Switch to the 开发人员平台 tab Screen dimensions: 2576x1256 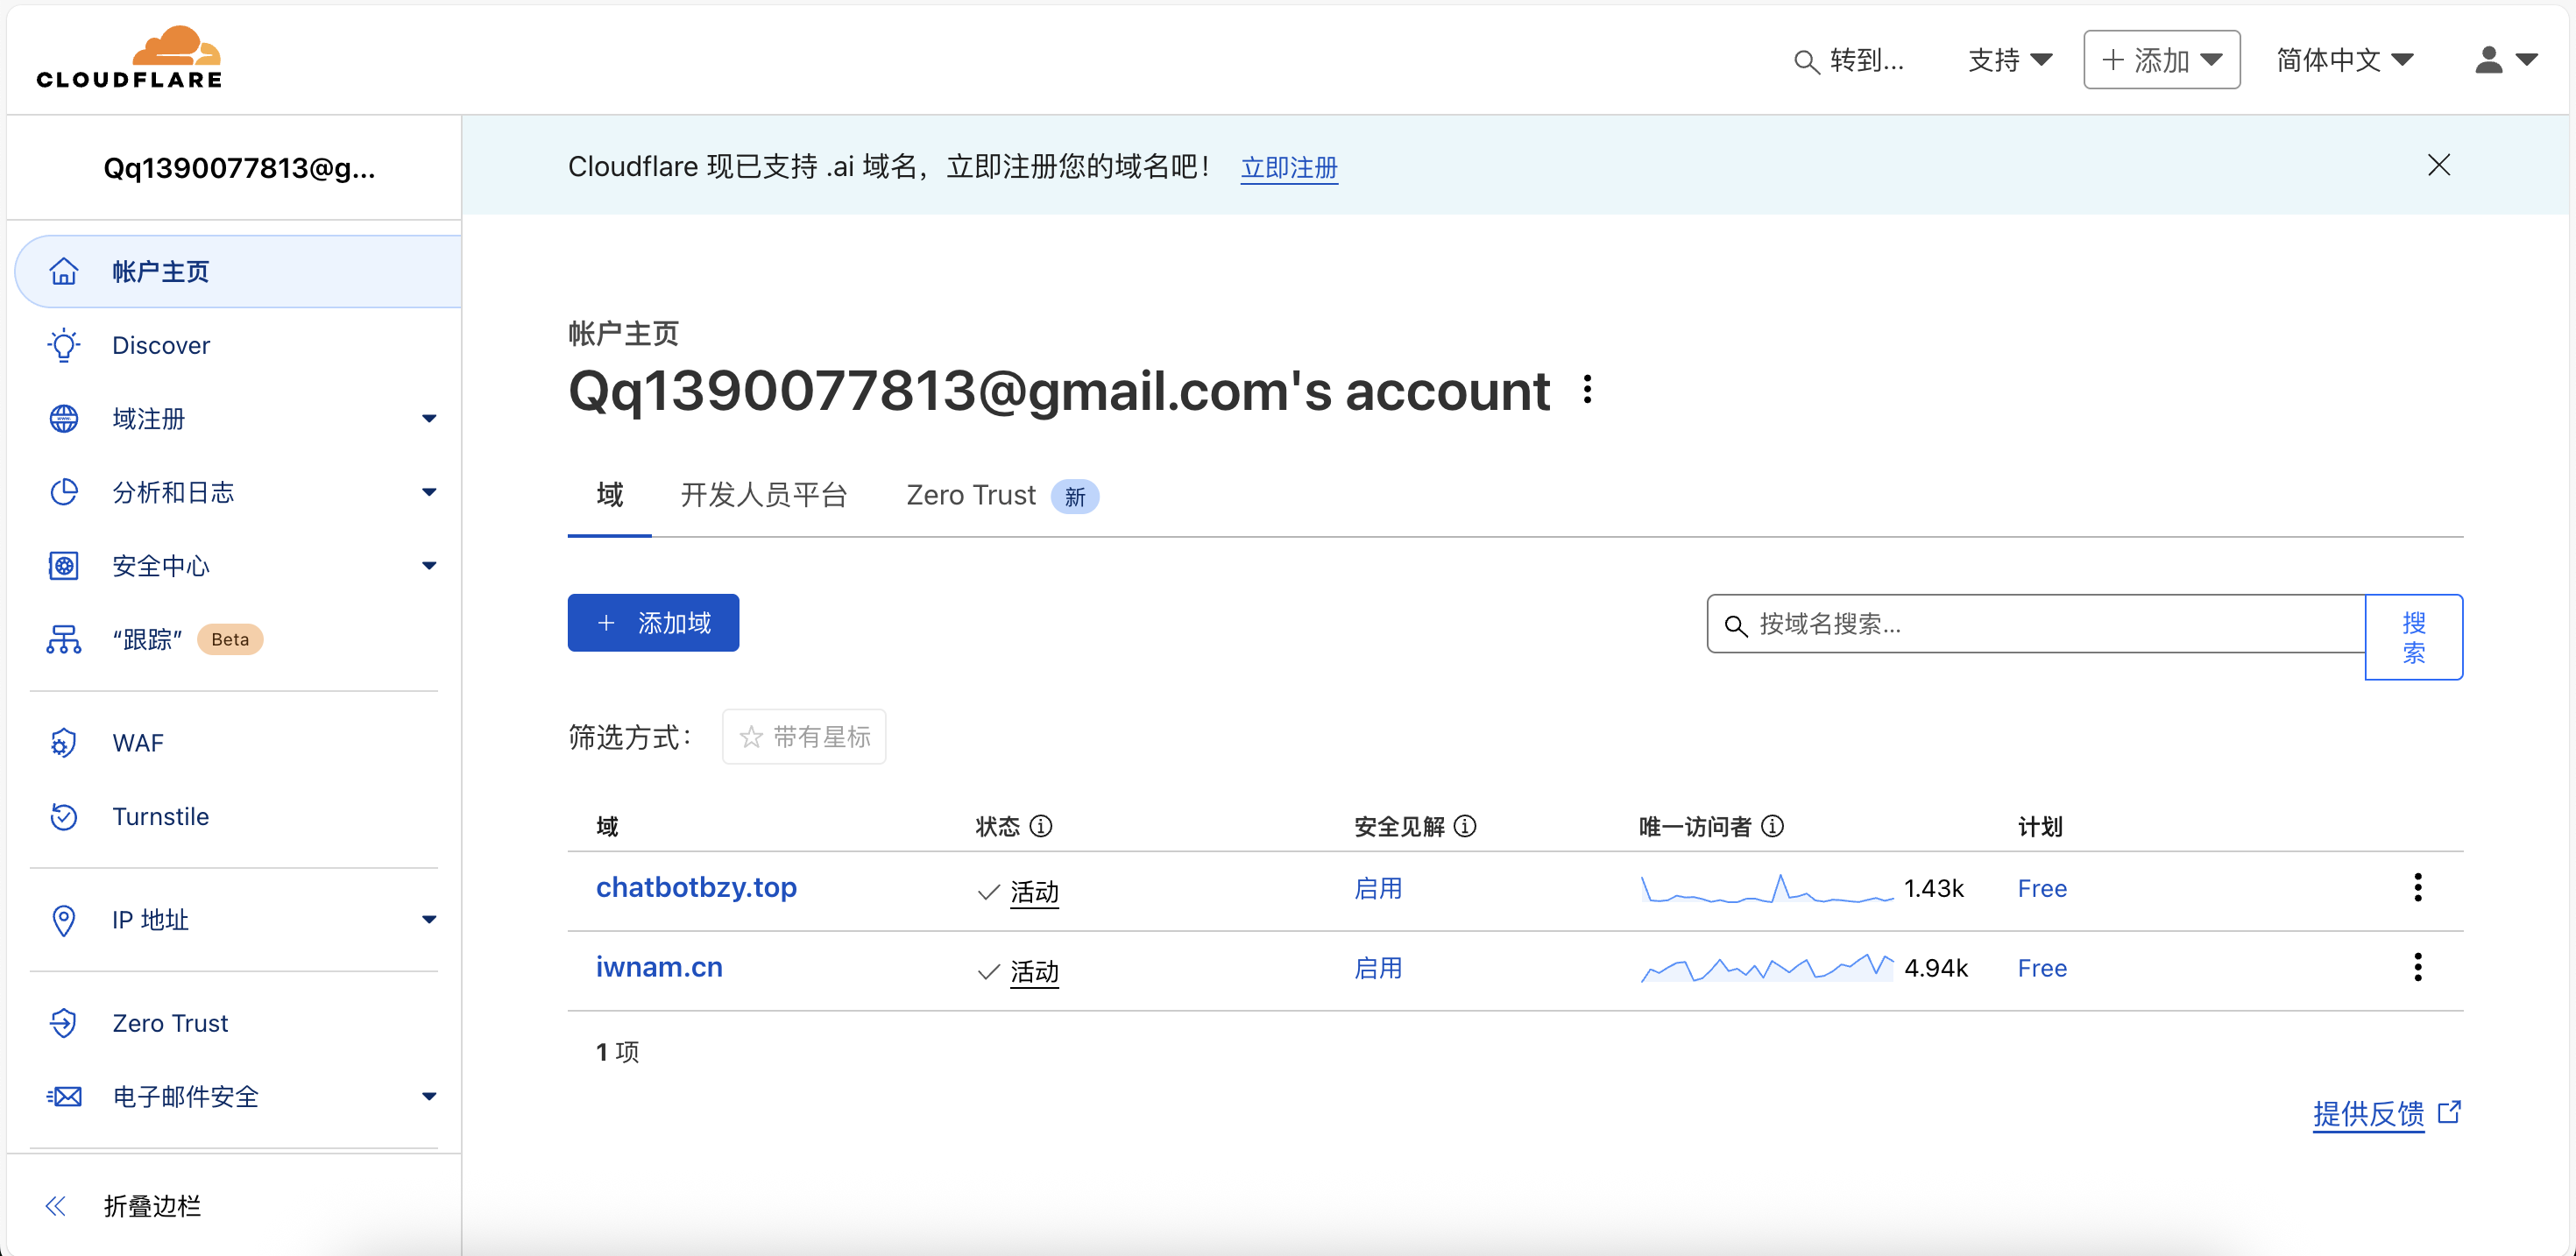click(764, 495)
